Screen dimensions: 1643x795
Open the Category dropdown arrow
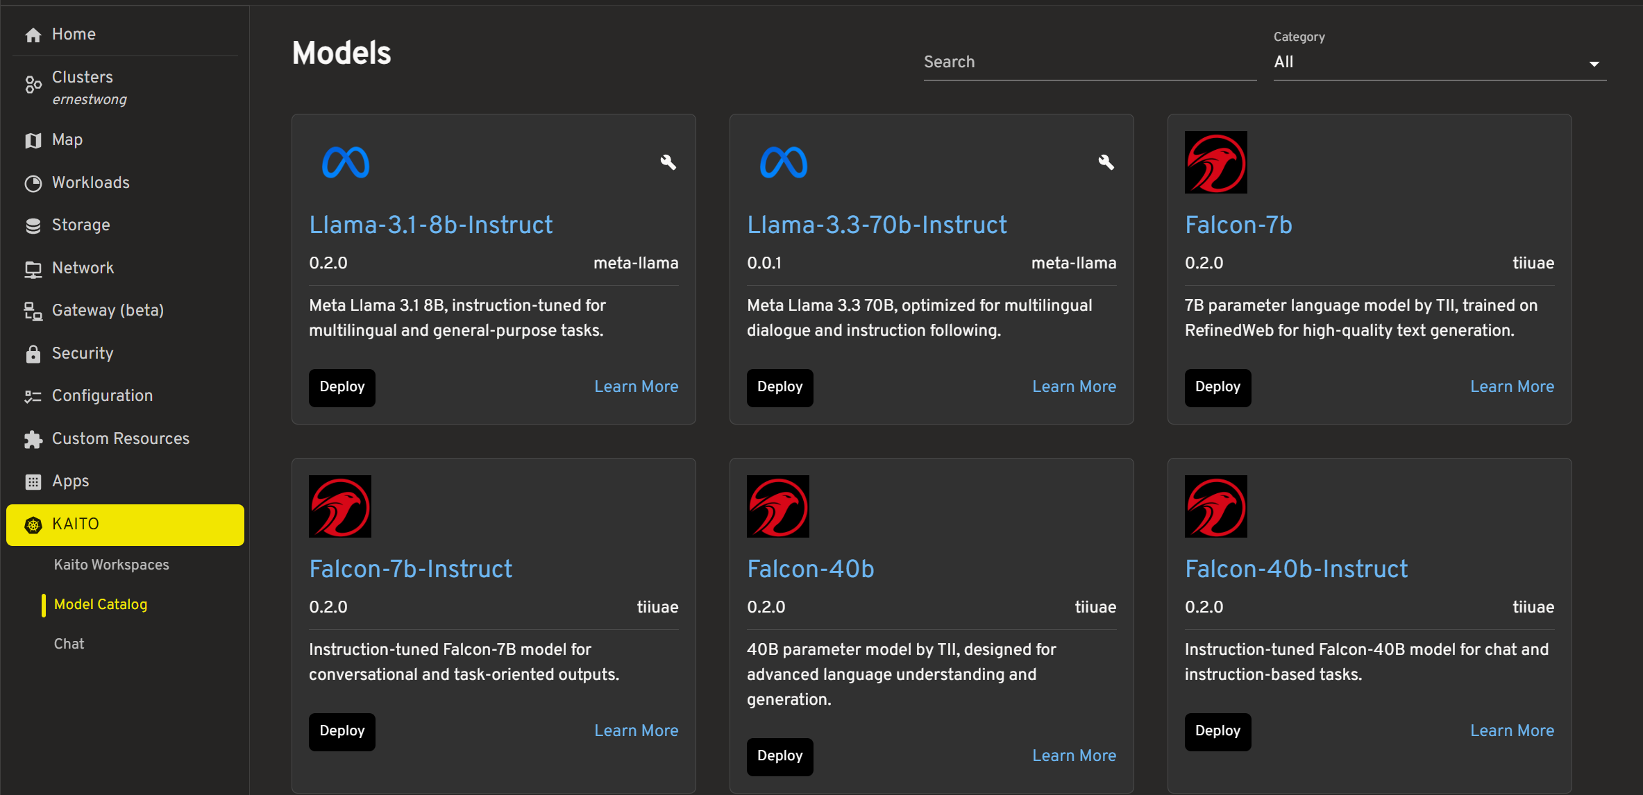click(1594, 63)
